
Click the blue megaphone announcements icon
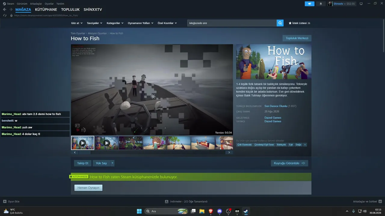pos(310,4)
